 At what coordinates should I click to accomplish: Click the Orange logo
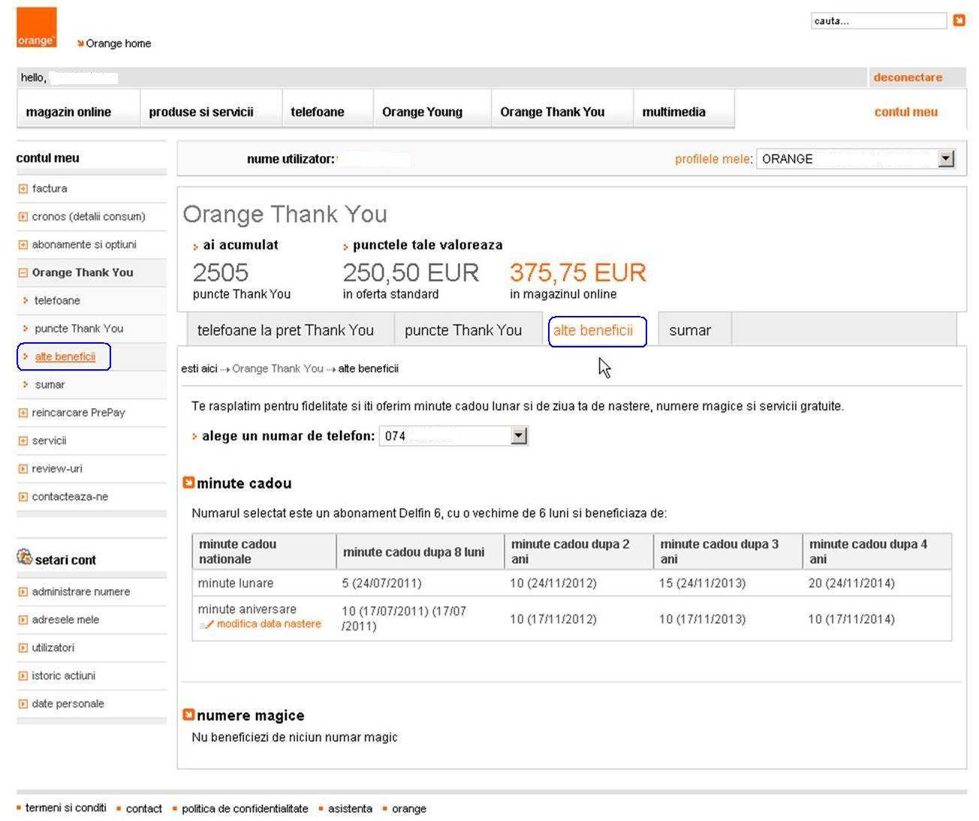pyautogui.click(x=37, y=28)
